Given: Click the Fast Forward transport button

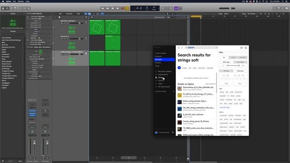Looking at the screenshot, I should 108,8.
